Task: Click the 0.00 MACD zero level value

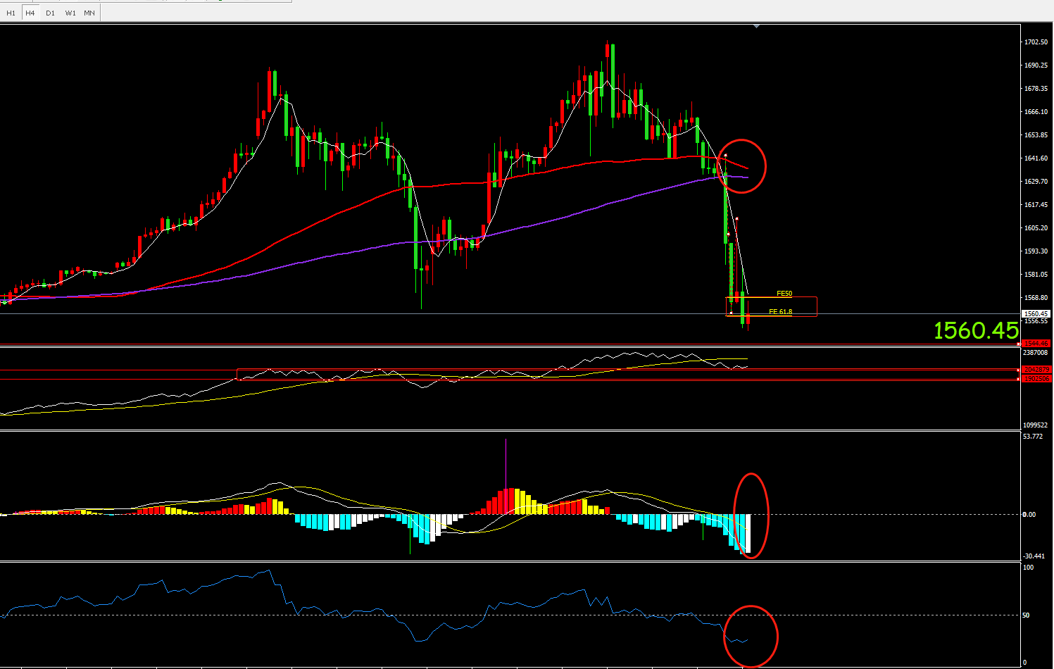Action: [1029, 515]
